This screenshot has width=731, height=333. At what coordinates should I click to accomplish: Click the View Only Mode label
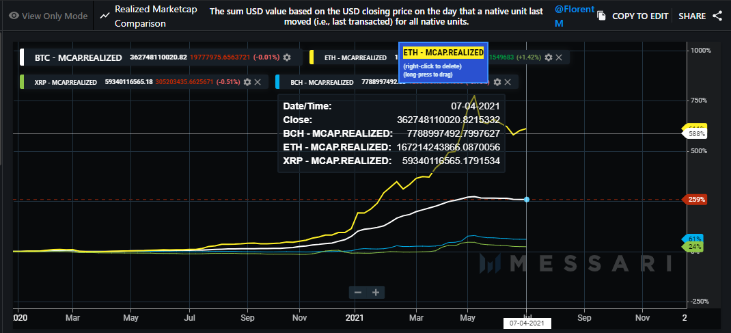(x=55, y=16)
